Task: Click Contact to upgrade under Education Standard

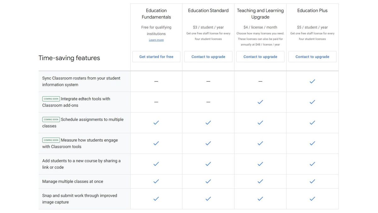Action: click(208, 56)
